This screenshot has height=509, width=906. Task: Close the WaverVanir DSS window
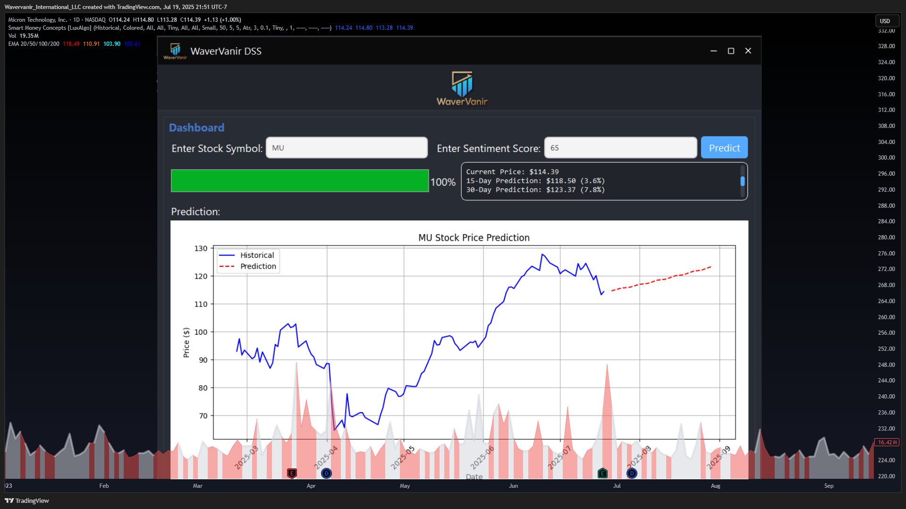point(748,51)
